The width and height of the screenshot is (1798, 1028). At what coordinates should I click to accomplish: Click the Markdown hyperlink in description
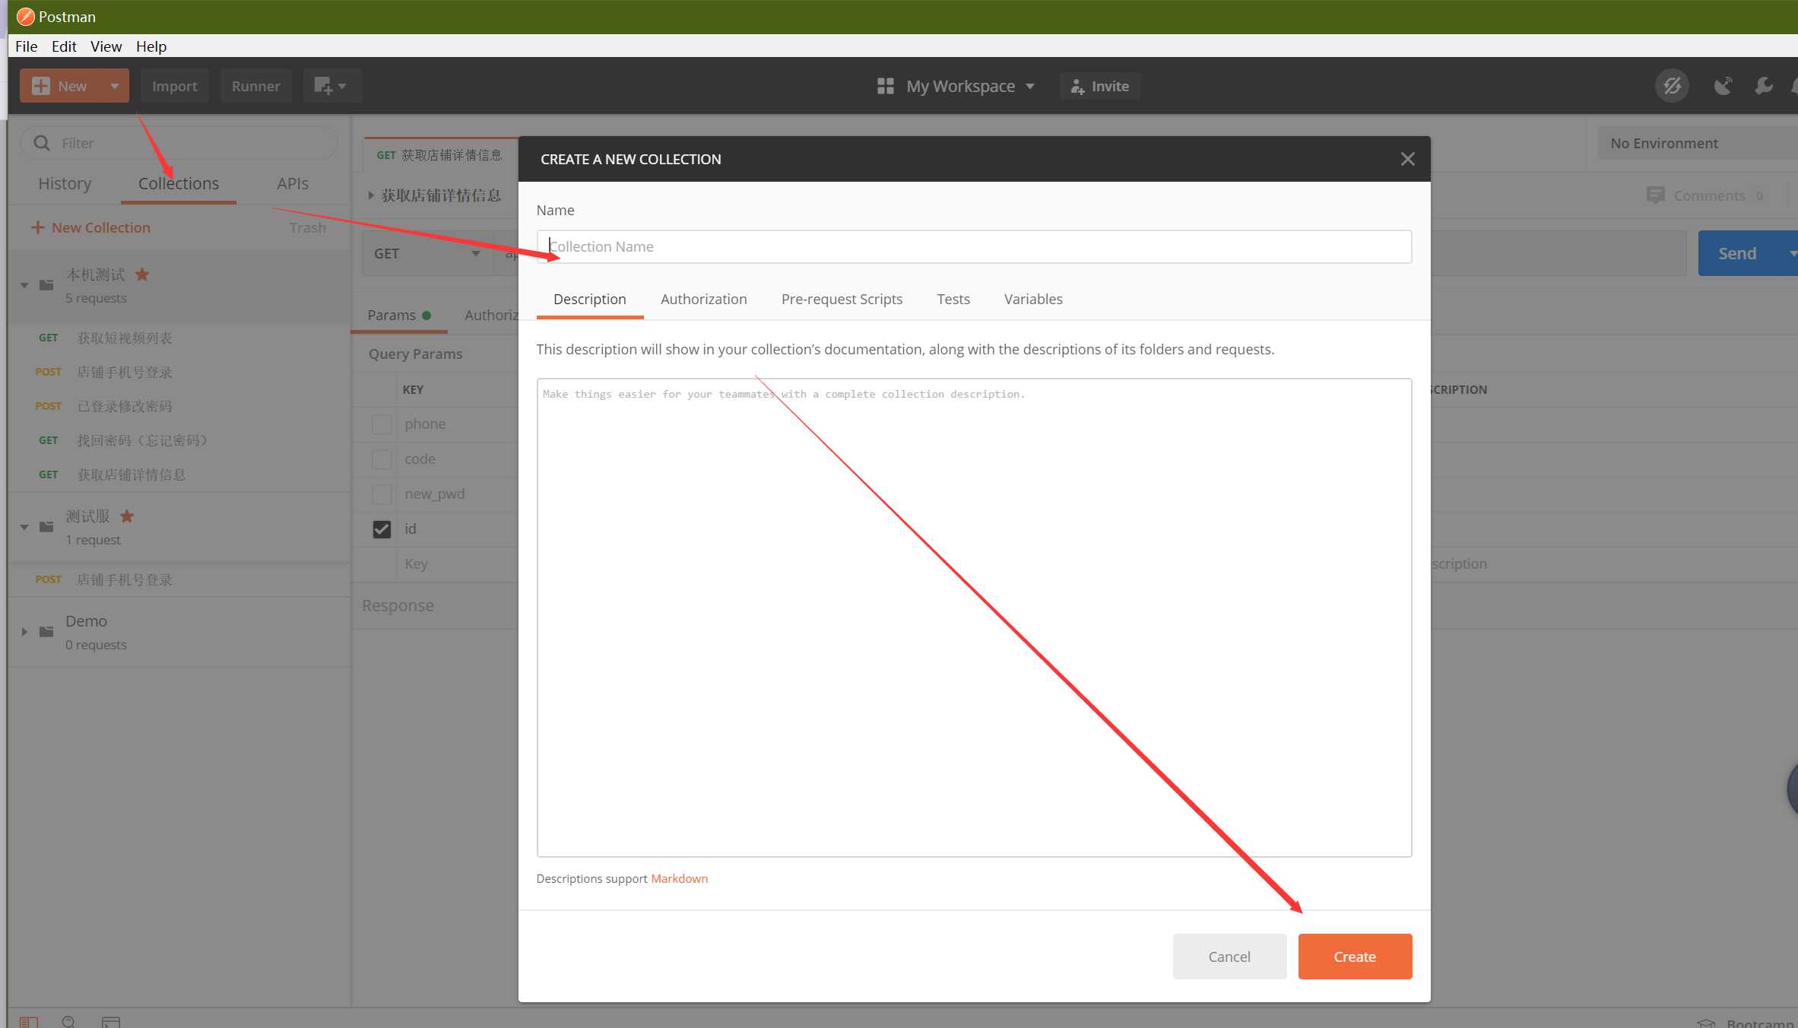[679, 878]
